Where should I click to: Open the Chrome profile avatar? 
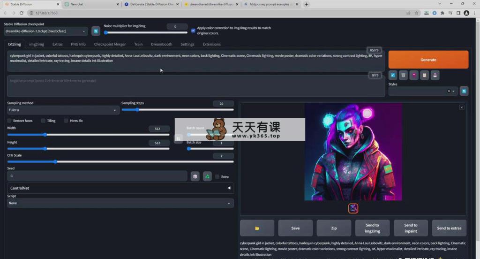[466, 13]
